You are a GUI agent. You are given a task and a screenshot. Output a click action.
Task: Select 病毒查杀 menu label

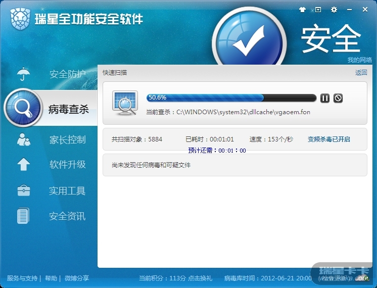[x=69, y=109]
